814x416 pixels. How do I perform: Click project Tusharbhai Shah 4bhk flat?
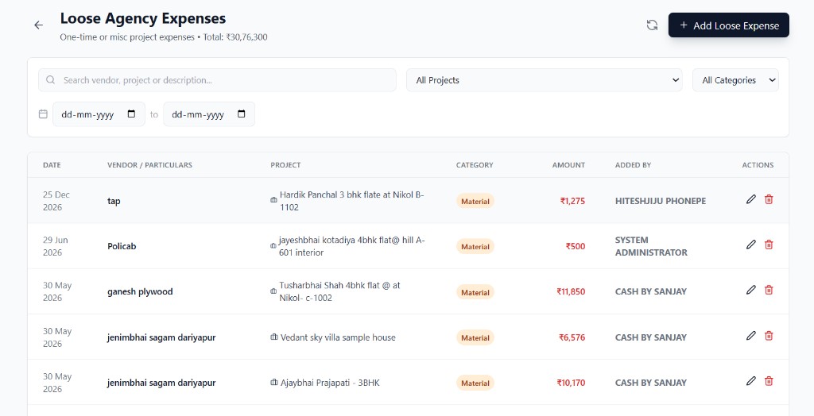pyautogui.click(x=339, y=291)
